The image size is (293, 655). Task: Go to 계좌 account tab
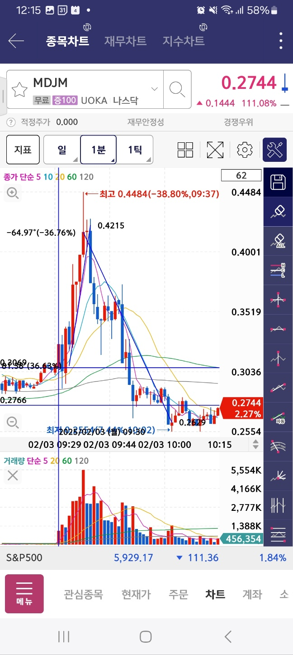coord(252,594)
